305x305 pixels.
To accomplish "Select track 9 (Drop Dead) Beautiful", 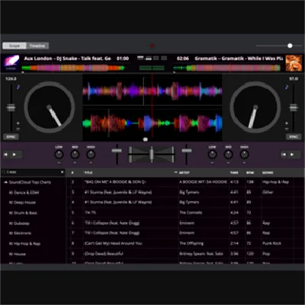I will [x=185, y=254].
